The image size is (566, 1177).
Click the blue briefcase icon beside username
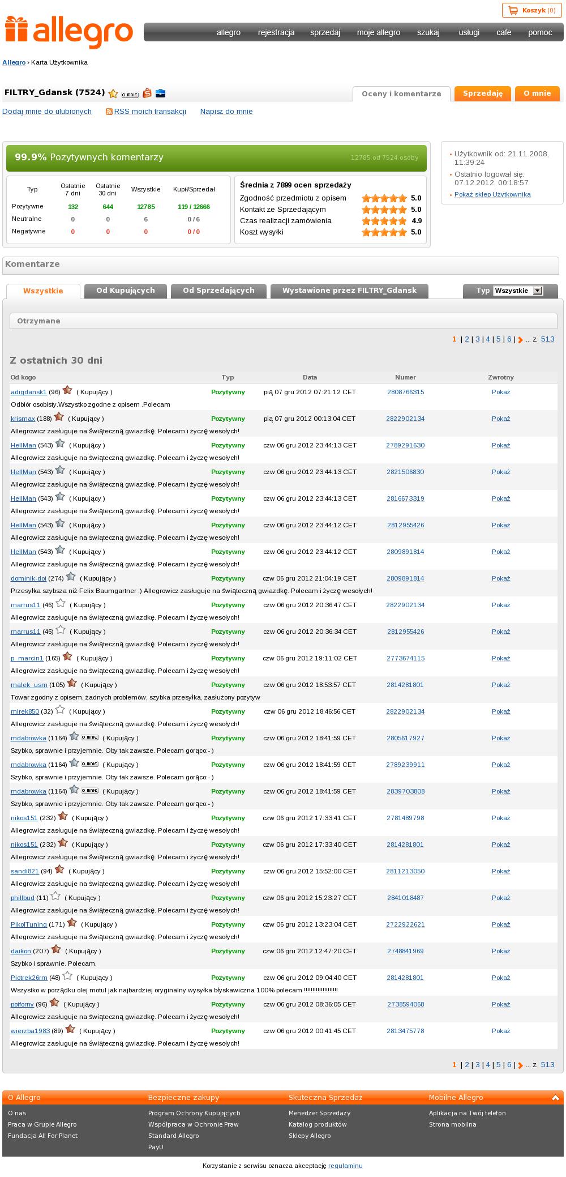[161, 93]
